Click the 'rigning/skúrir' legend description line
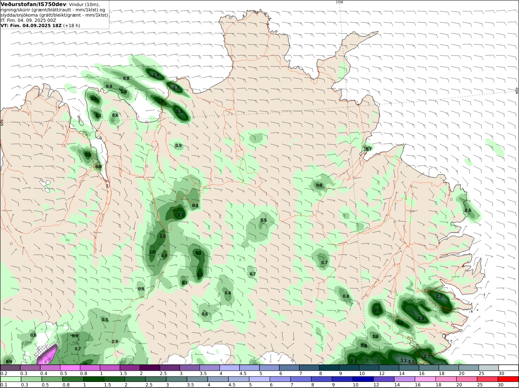This screenshot has width=519, height=388. [53, 10]
